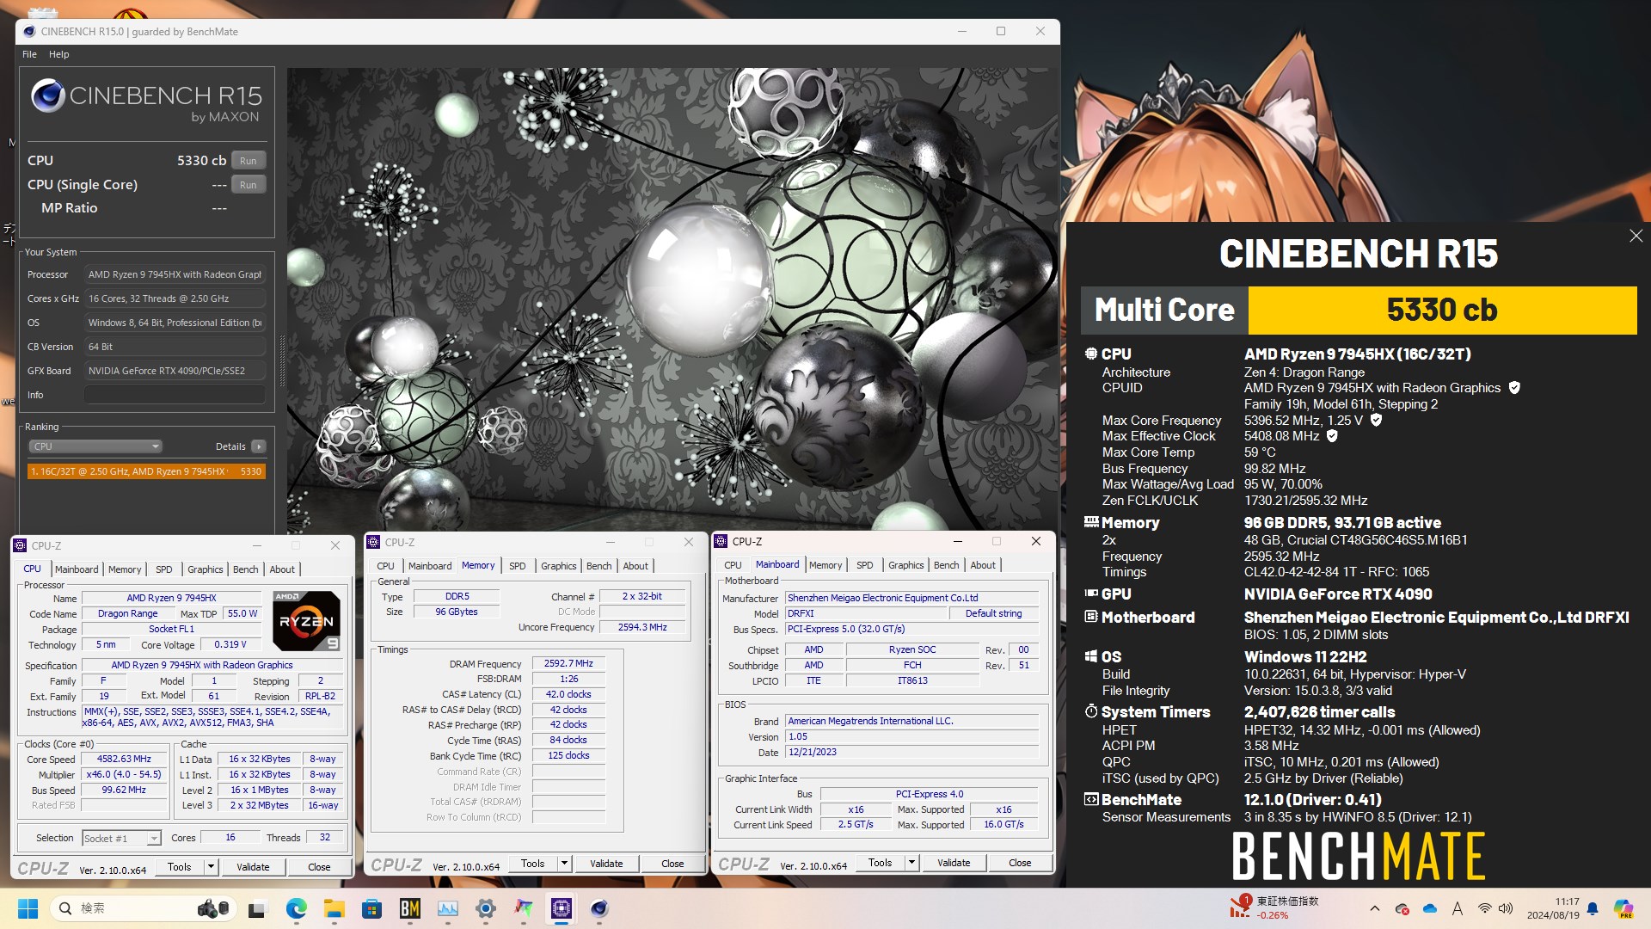Click the Multi Core 5330 cb score banner
Image resolution: width=1651 pixels, height=929 pixels.
tap(1359, 310)
